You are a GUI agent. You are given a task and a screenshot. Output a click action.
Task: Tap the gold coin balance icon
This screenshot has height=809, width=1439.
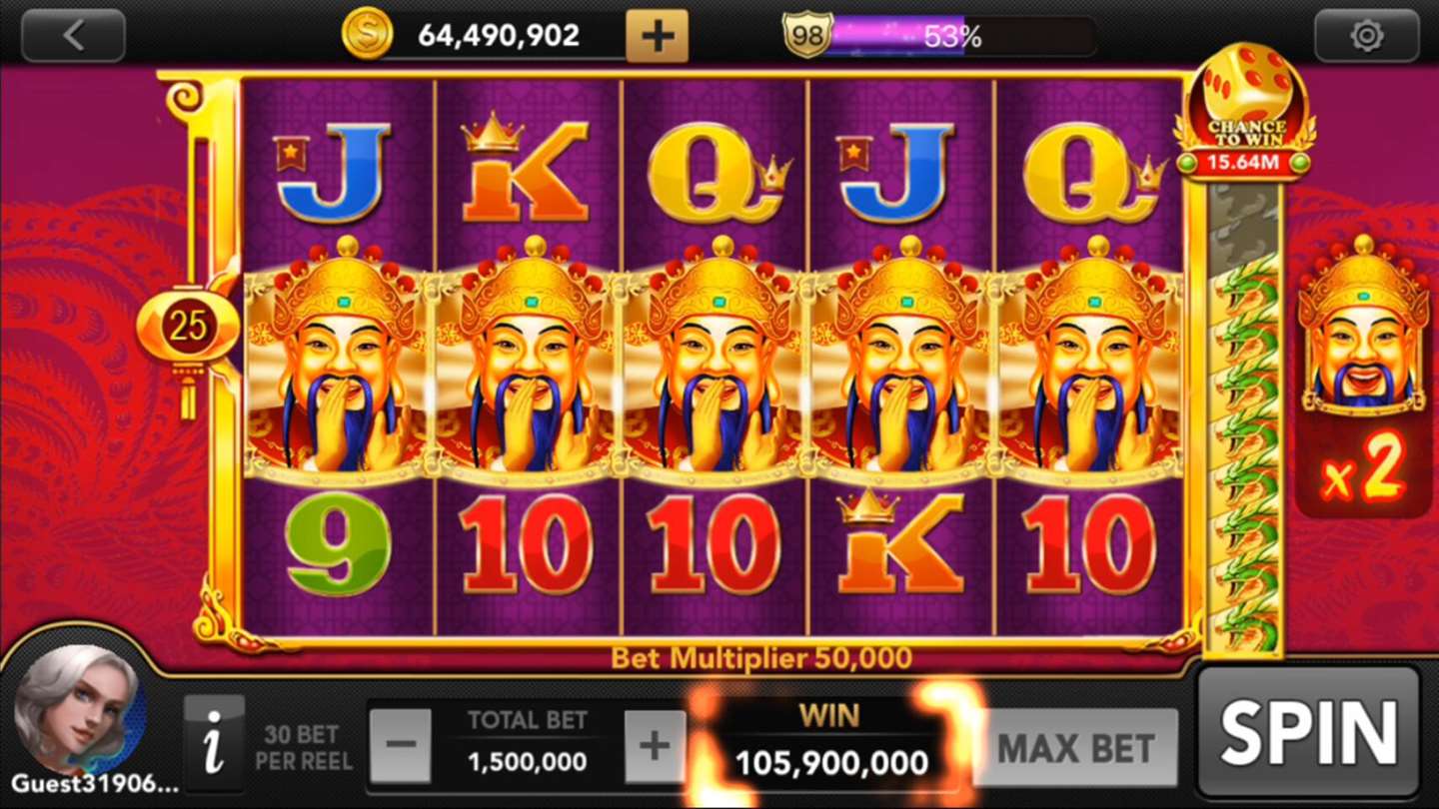(367, 35)
